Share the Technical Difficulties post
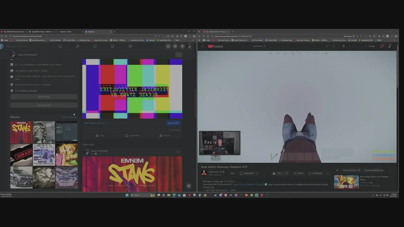This screenshot has height=227, width=404. click(x=164, y=136)
